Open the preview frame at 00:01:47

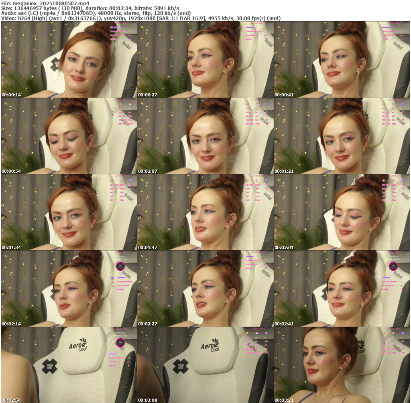[205, 212]
